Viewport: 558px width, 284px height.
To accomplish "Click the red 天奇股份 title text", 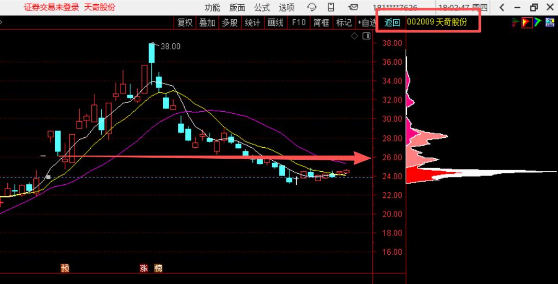I will pyautogui.click(x=99, y=7).
